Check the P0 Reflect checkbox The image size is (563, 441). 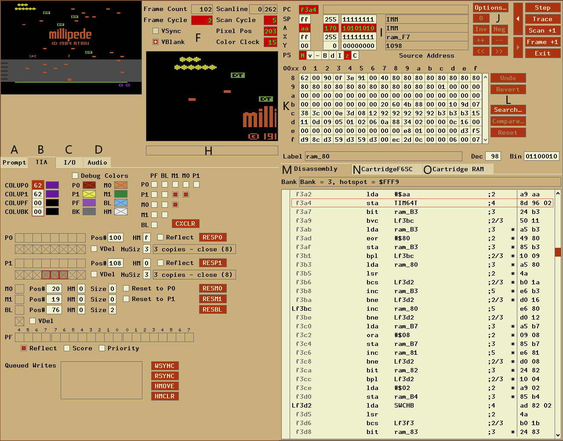[x=160, y=237]
